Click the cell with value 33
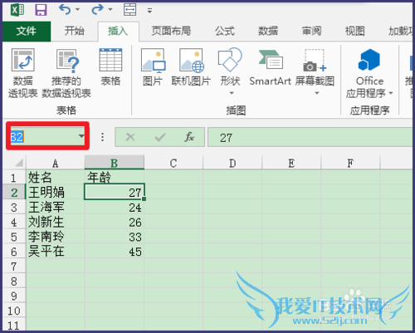Image resolution: width=415 pixels, height=333 pixels. [x=115, y=237]
